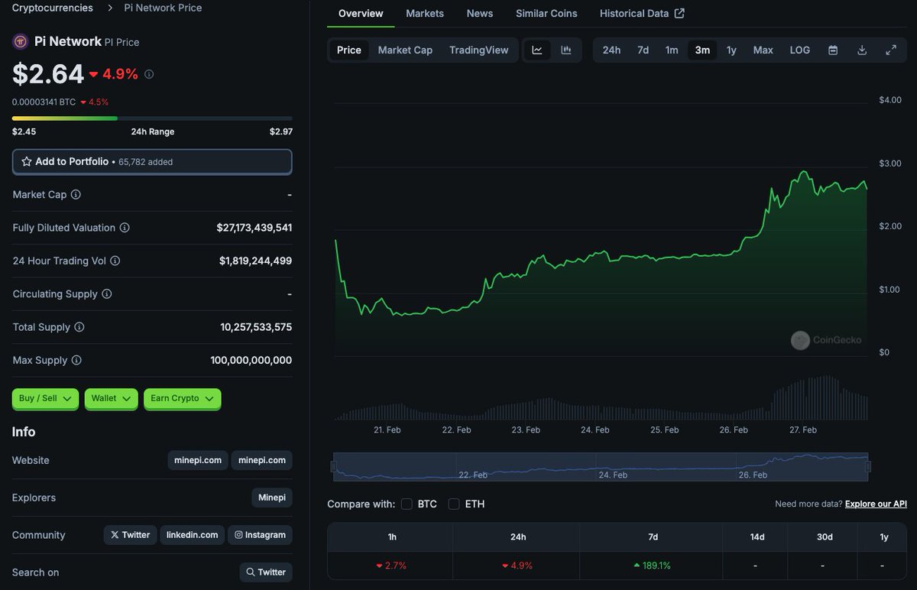Enable BTC comparison checkbox
917x590 pixels.
[407, 504]
